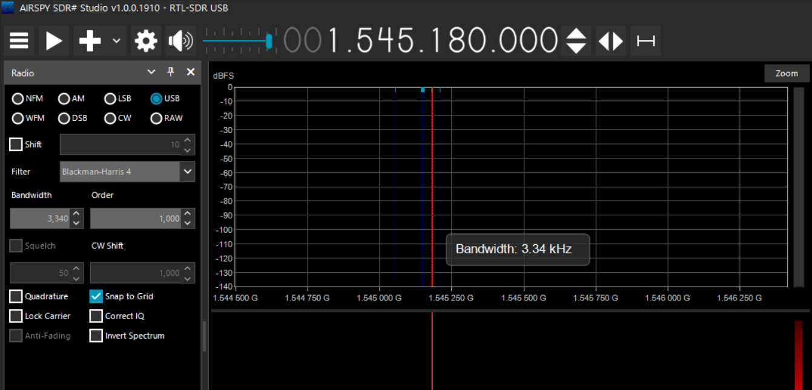Enable Invert Spectrum checkbox
This screenshot has width=812, height=390.
click(x=96, y=336)
